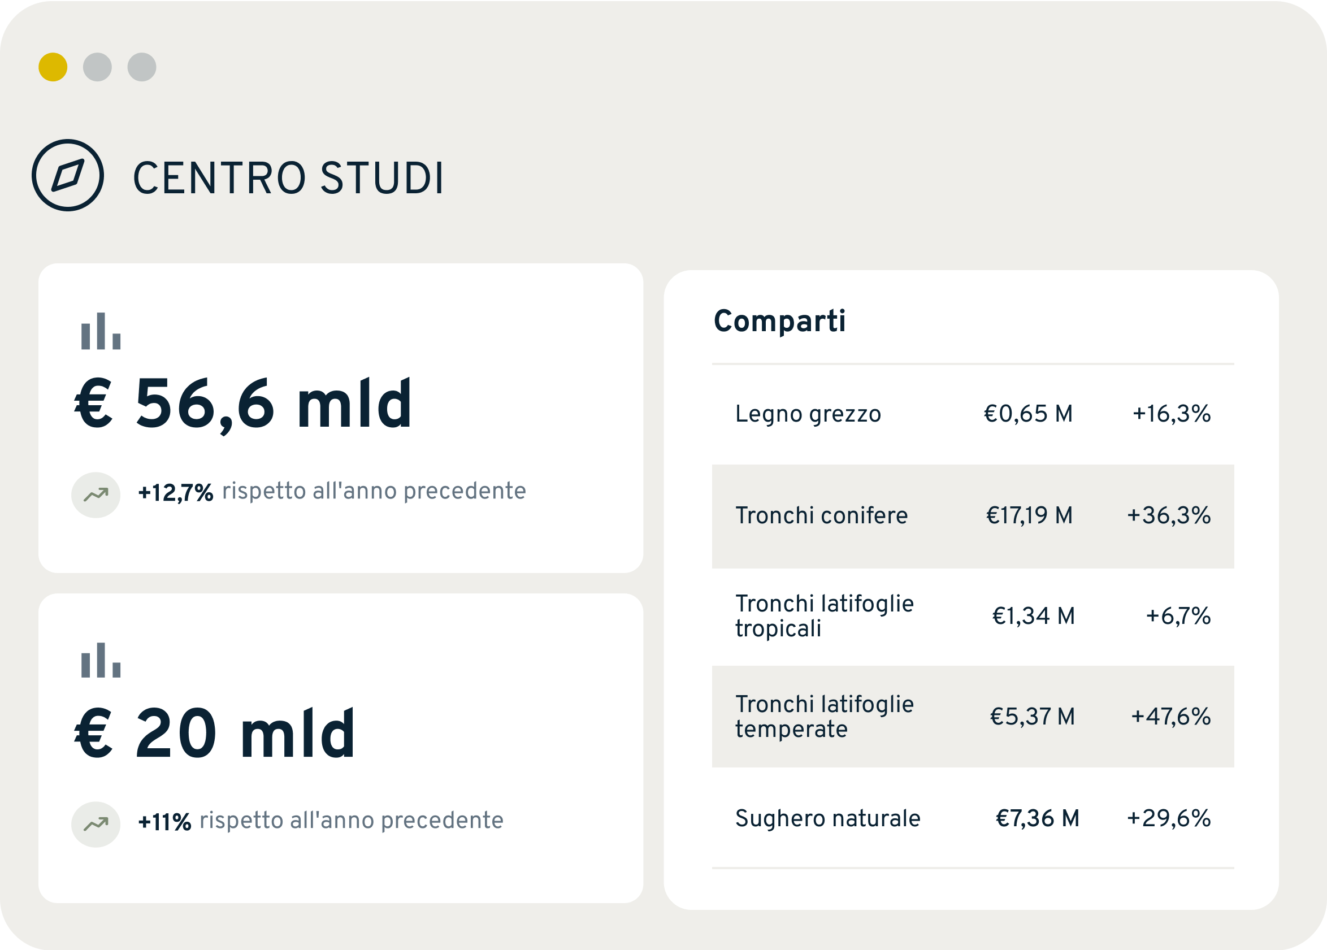Open the CENTRO STUDI heading
1327x950 pixels.
pyautogui.click(x=289, y=178)
